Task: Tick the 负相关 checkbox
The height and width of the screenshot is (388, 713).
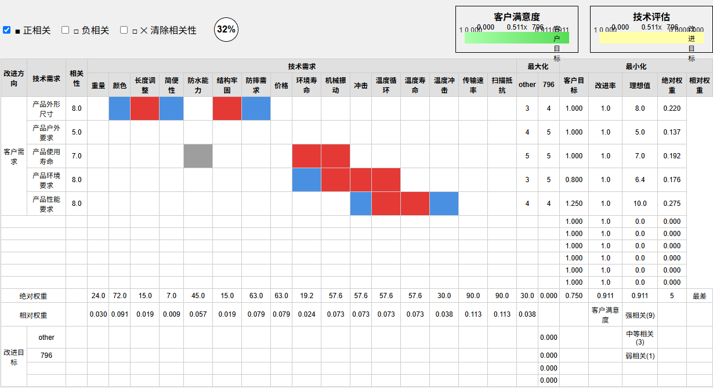Action: point(66,30)
